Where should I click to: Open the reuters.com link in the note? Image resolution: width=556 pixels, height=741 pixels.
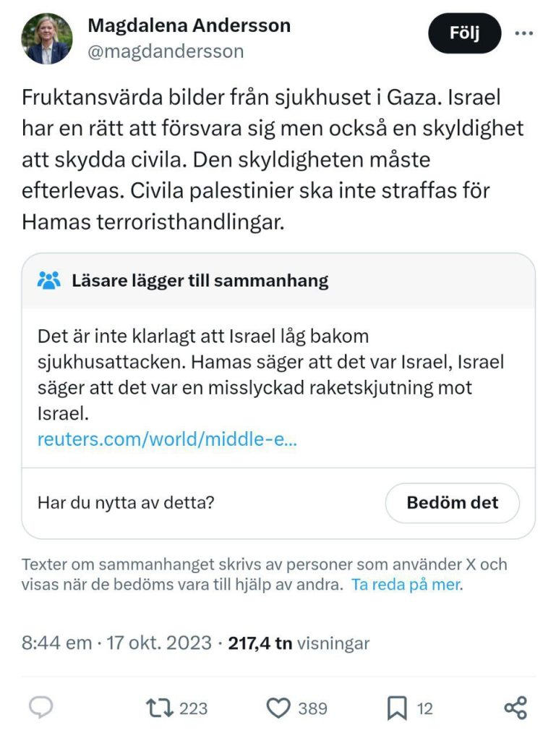[x=167, y=440]
